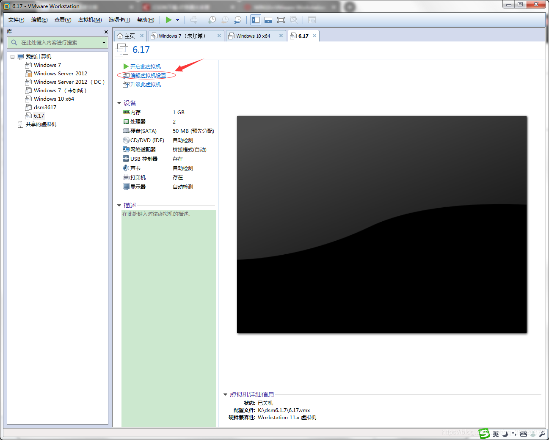Open the 文件(F) menu
Image resolution: width=549 pixels, height=440 pixels.
pyautogui.click(x=17, y=20)
